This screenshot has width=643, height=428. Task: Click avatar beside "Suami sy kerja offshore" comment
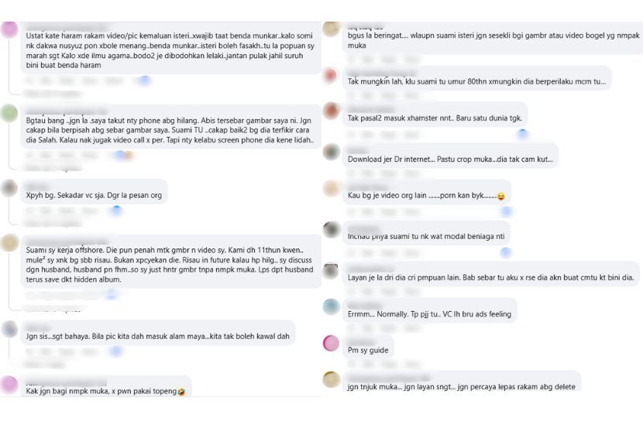coord(9,242)
